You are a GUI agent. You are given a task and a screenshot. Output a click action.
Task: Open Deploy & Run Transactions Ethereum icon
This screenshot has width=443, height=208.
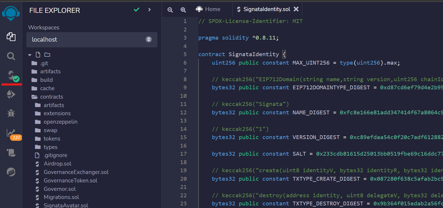click(11, 94)
